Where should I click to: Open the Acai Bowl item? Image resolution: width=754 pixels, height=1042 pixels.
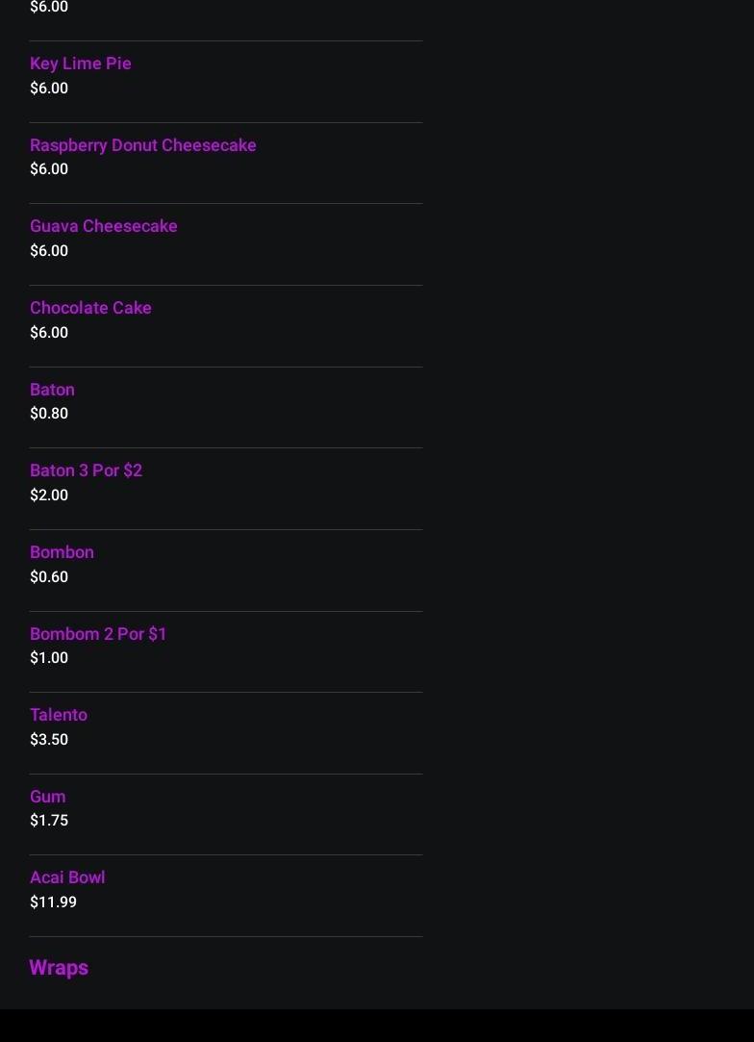[67, 877]
